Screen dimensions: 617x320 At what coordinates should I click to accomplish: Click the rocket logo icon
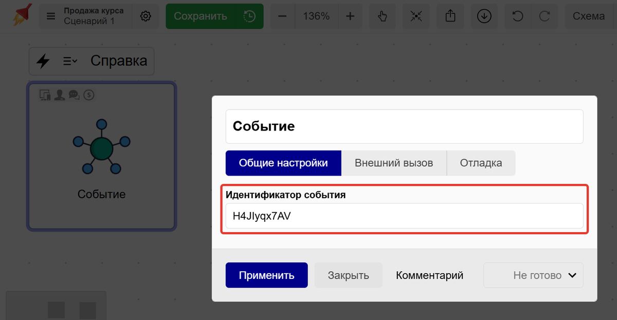pyautogui.click(x=21, y=16)
